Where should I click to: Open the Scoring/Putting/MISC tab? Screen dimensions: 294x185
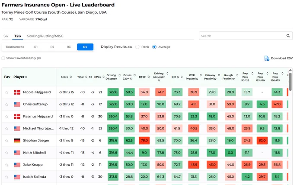pyautogui.click(x=45, y=36)
